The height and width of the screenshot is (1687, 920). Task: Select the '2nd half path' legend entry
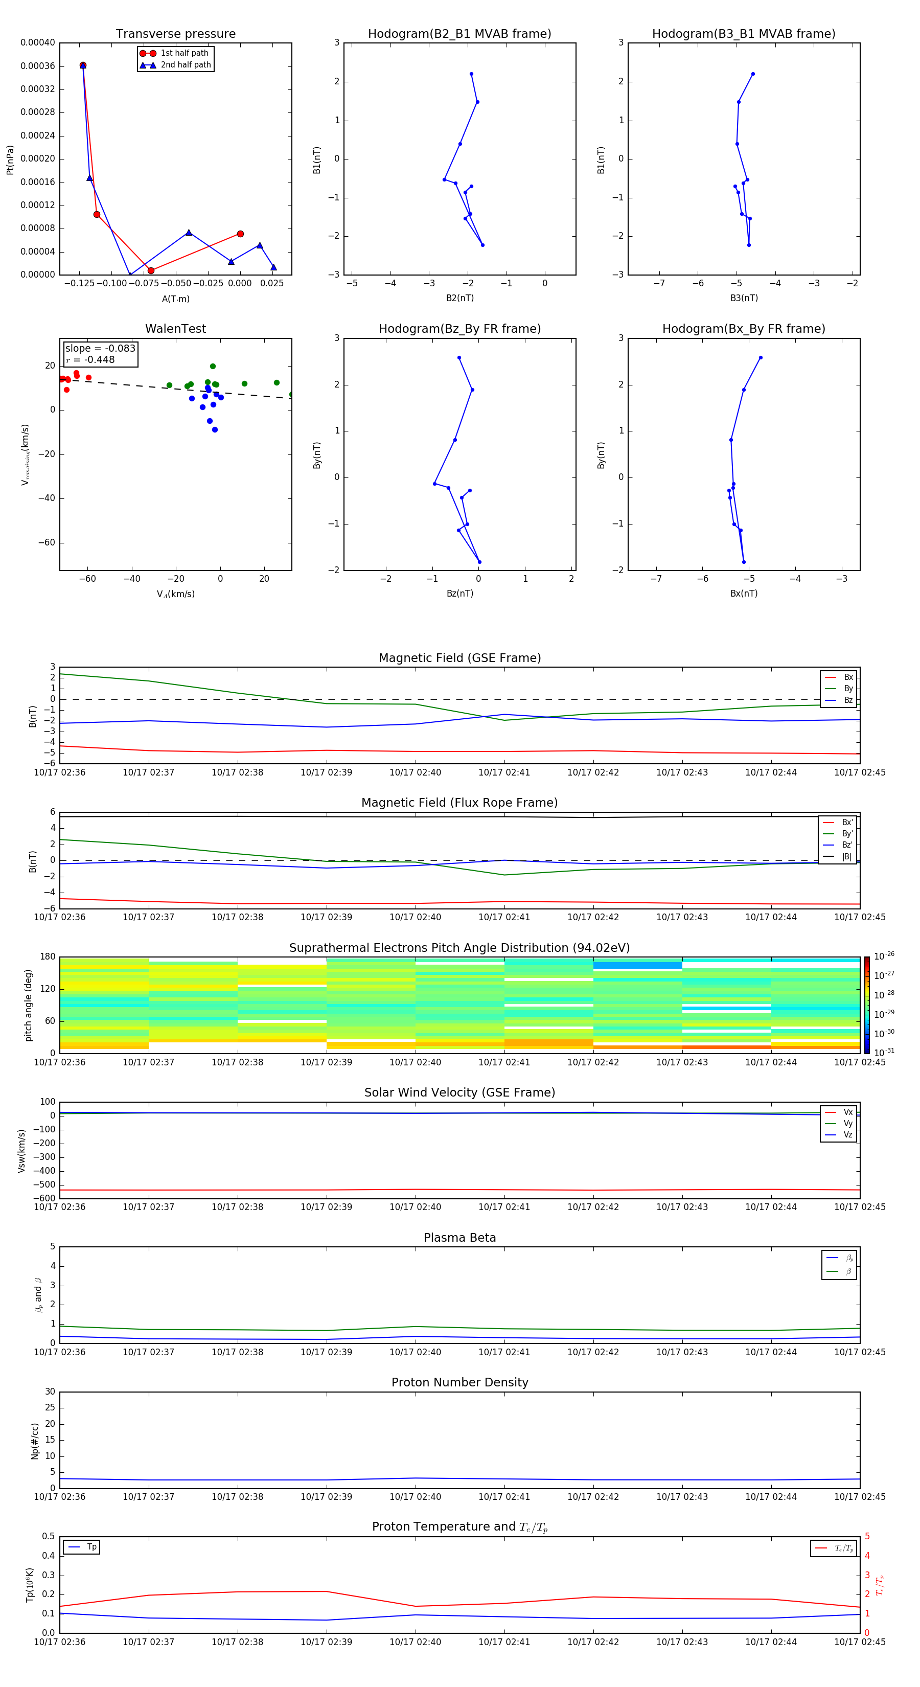(175, 65)
